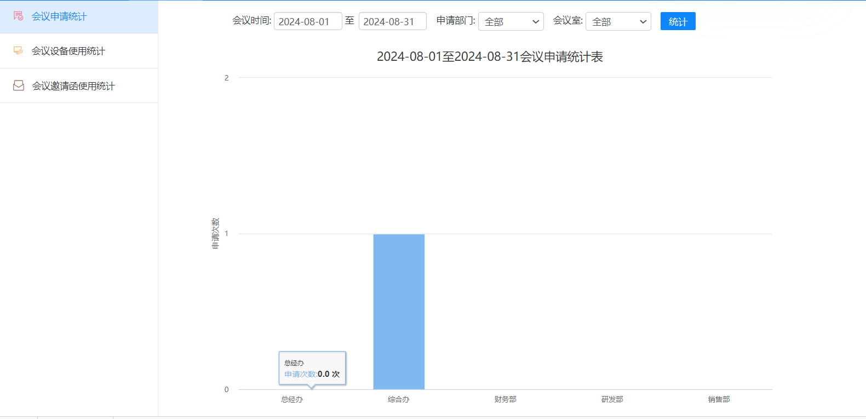Open the 会议申请统计 menu item text

[59, 16]
